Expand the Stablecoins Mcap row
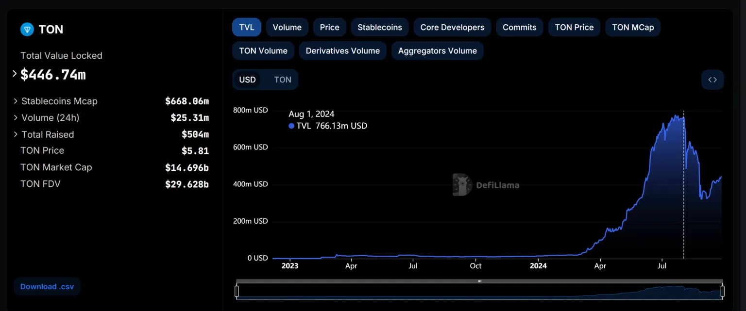746x311 pixels. 16,101
